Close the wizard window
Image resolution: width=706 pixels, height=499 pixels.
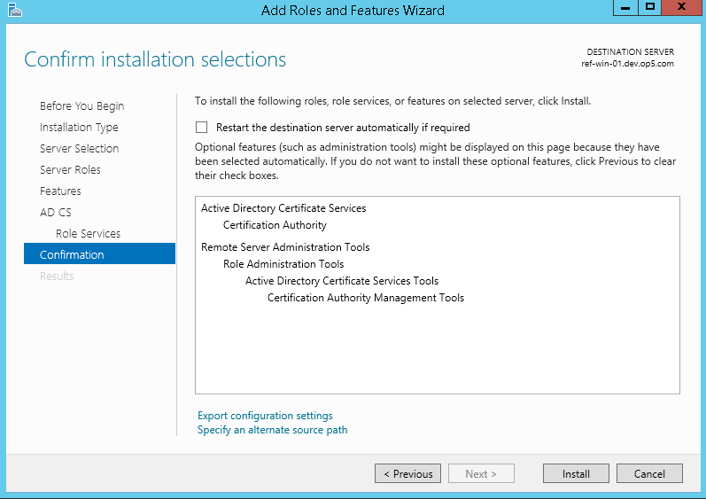click(x=682, y=8)
